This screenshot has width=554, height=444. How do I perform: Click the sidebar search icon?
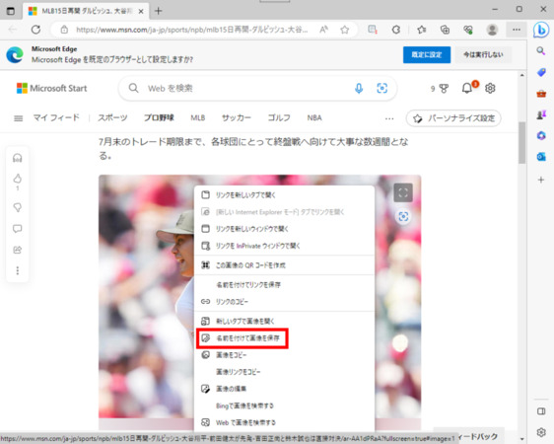(541, 51)
